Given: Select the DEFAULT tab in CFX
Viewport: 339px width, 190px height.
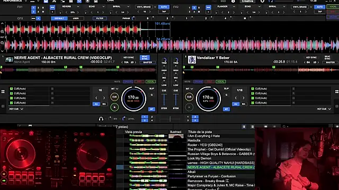Looking at the screenshot, I should (59, 18).
